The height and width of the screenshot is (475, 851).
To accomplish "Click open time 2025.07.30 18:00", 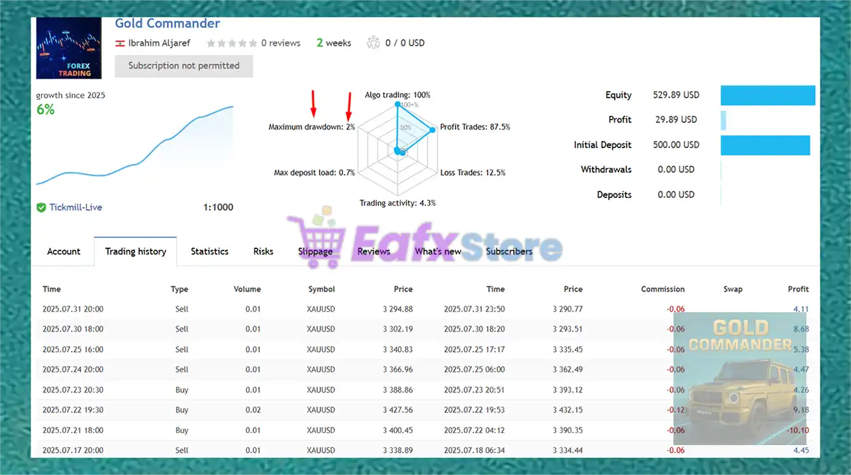I will tap(73, 329).
